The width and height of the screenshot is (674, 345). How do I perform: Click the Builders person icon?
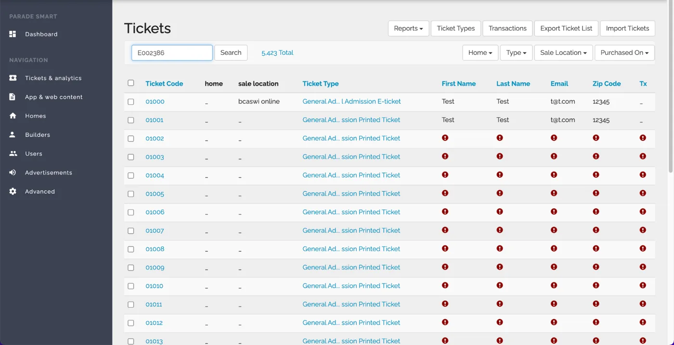click(x=13, y=135)
